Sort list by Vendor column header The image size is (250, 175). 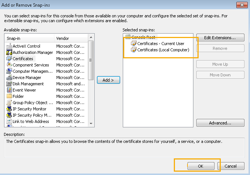[x=71, y=38]
